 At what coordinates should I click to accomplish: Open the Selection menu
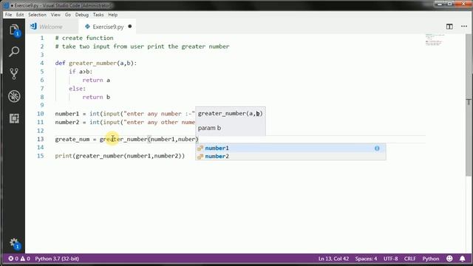click(x=38, y=15)
